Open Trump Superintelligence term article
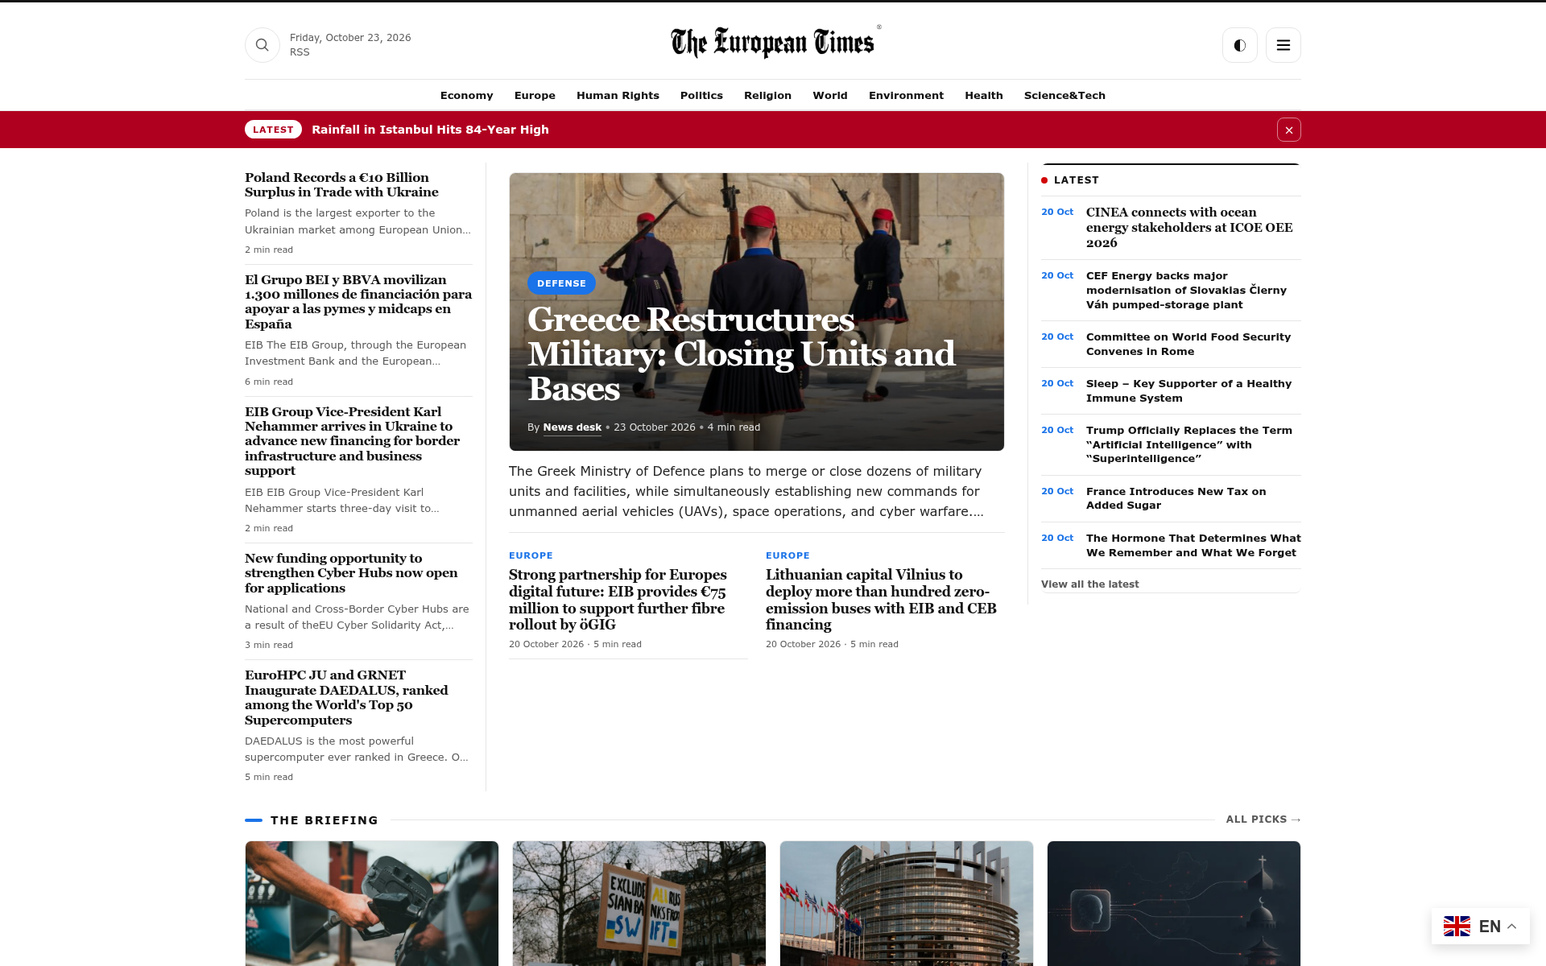Image resolution: width=1546 pixels, height=966 pixels. [x=1189, y=444]
